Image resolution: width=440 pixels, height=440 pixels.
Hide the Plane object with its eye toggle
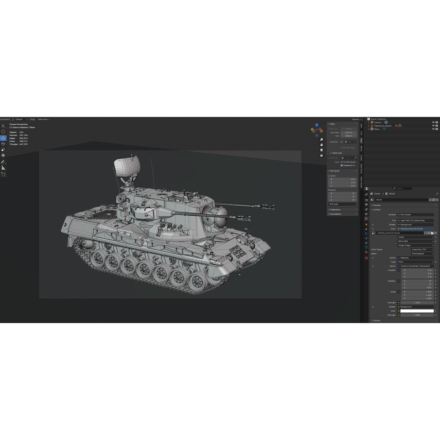[x=433, y=129]
